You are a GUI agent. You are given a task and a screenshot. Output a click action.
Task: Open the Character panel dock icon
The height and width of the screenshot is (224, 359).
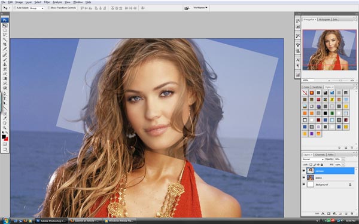point(297,60)
